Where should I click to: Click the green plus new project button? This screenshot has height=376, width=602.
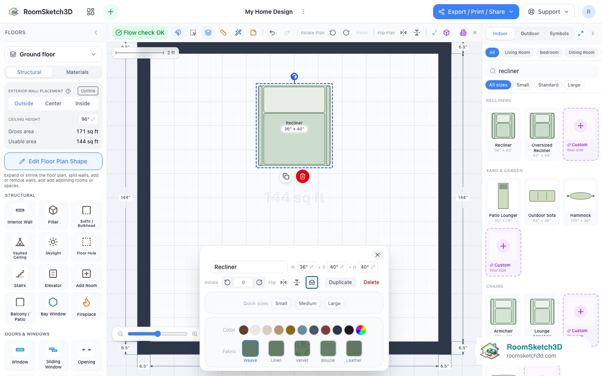[111, 12]
